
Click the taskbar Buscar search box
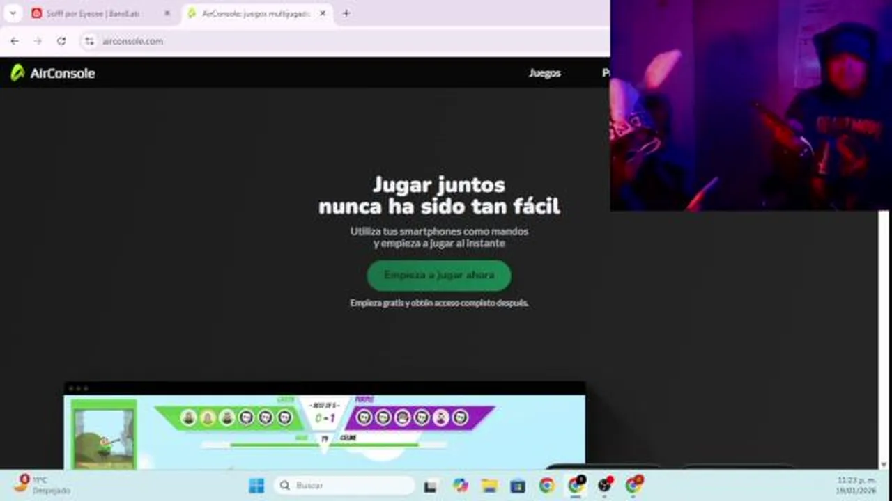coord(344,486)
